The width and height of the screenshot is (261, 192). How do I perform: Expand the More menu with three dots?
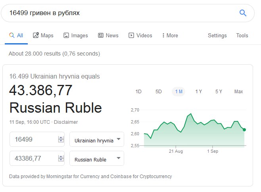tap(170, 35)
